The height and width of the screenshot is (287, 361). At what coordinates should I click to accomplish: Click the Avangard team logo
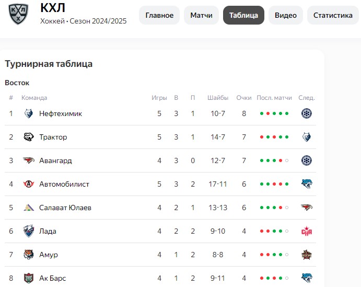pyautogui.click(x=29, y=160)
